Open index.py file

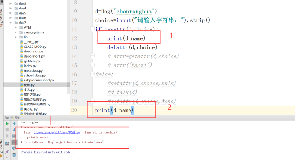[x=28, y=66]
